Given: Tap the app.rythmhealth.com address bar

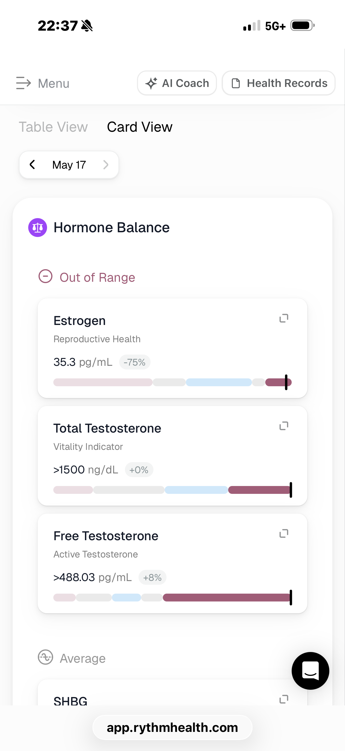Looking at the screenshot, I should (172, 727).
